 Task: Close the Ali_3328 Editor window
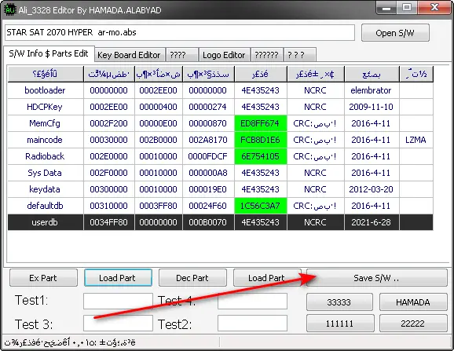434,8
